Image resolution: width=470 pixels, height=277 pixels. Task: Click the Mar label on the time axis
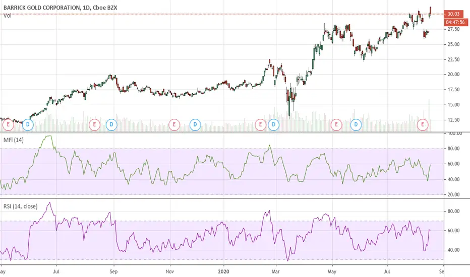point(276,271)
